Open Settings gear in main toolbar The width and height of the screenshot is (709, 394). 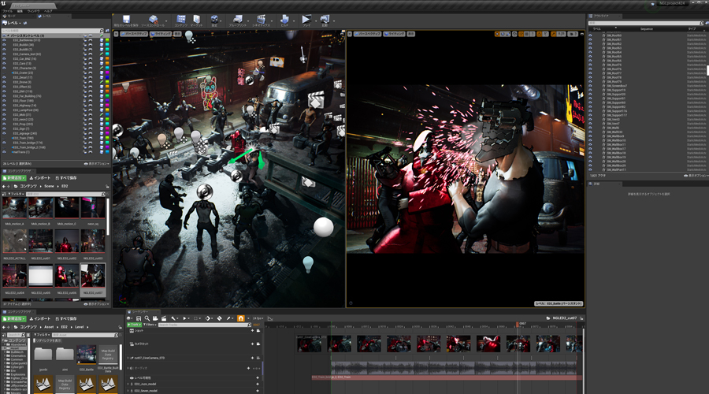(214, 19)
